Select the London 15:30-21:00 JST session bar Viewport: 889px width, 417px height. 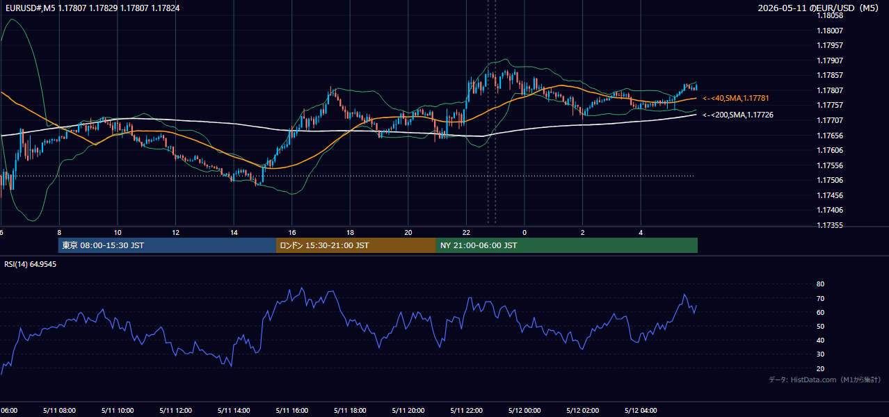click(356, 245)
